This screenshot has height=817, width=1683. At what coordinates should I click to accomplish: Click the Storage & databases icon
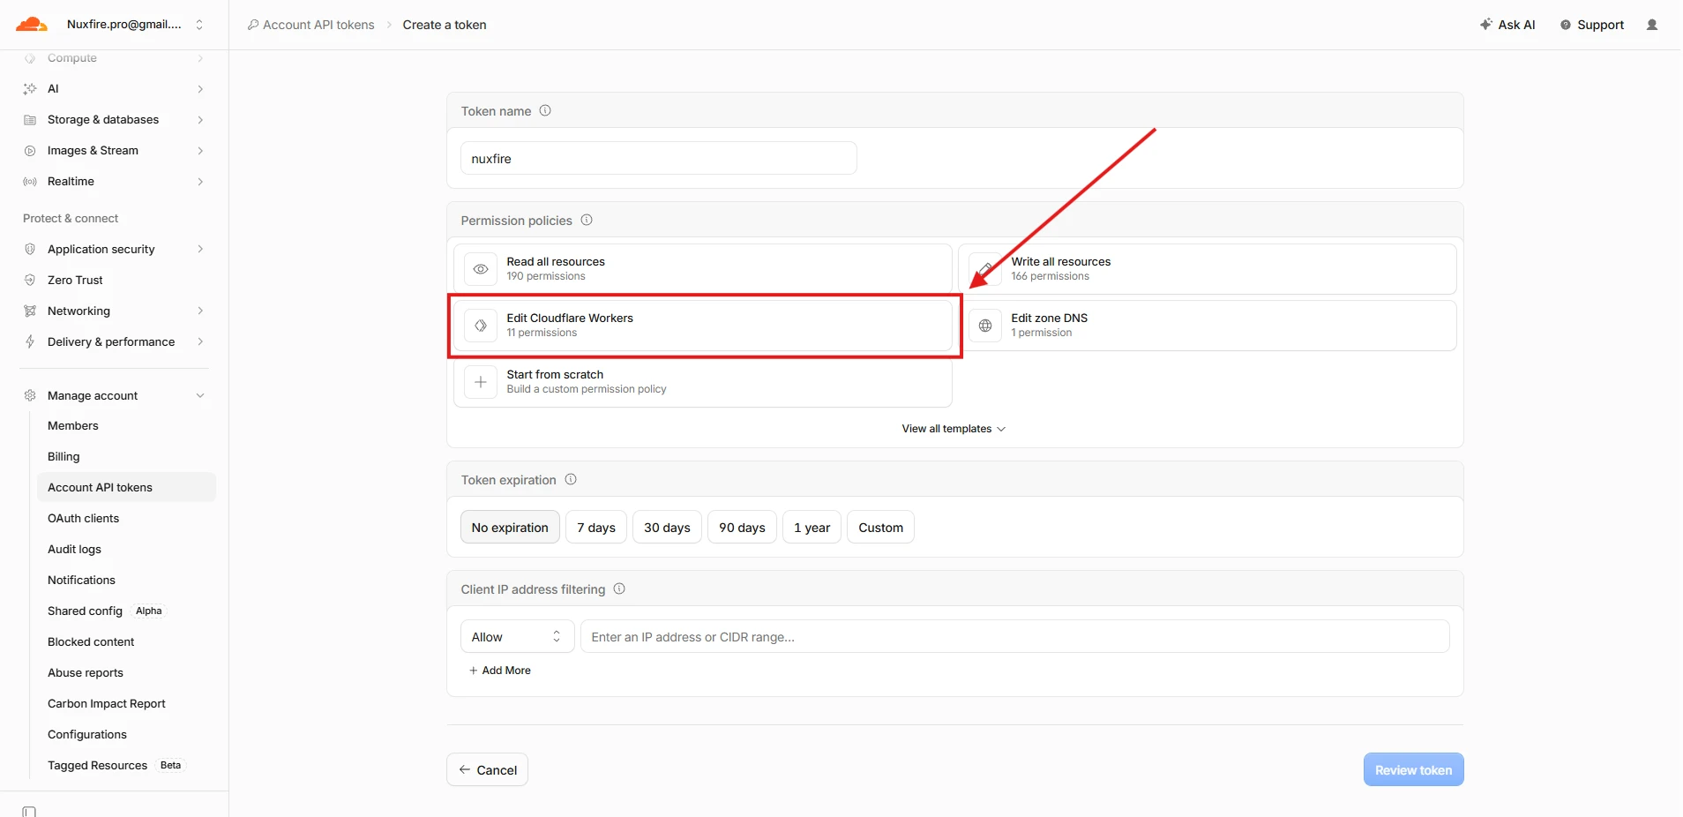30,120
